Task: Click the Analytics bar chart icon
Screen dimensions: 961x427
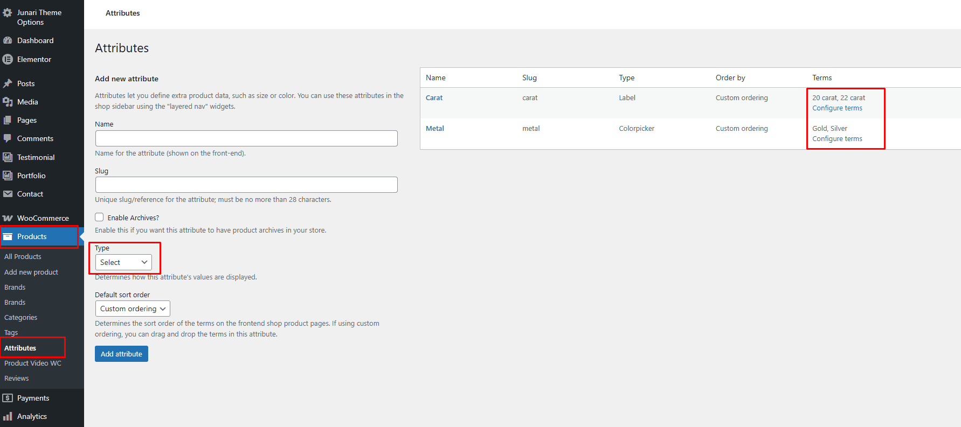Action: (8, 416)
